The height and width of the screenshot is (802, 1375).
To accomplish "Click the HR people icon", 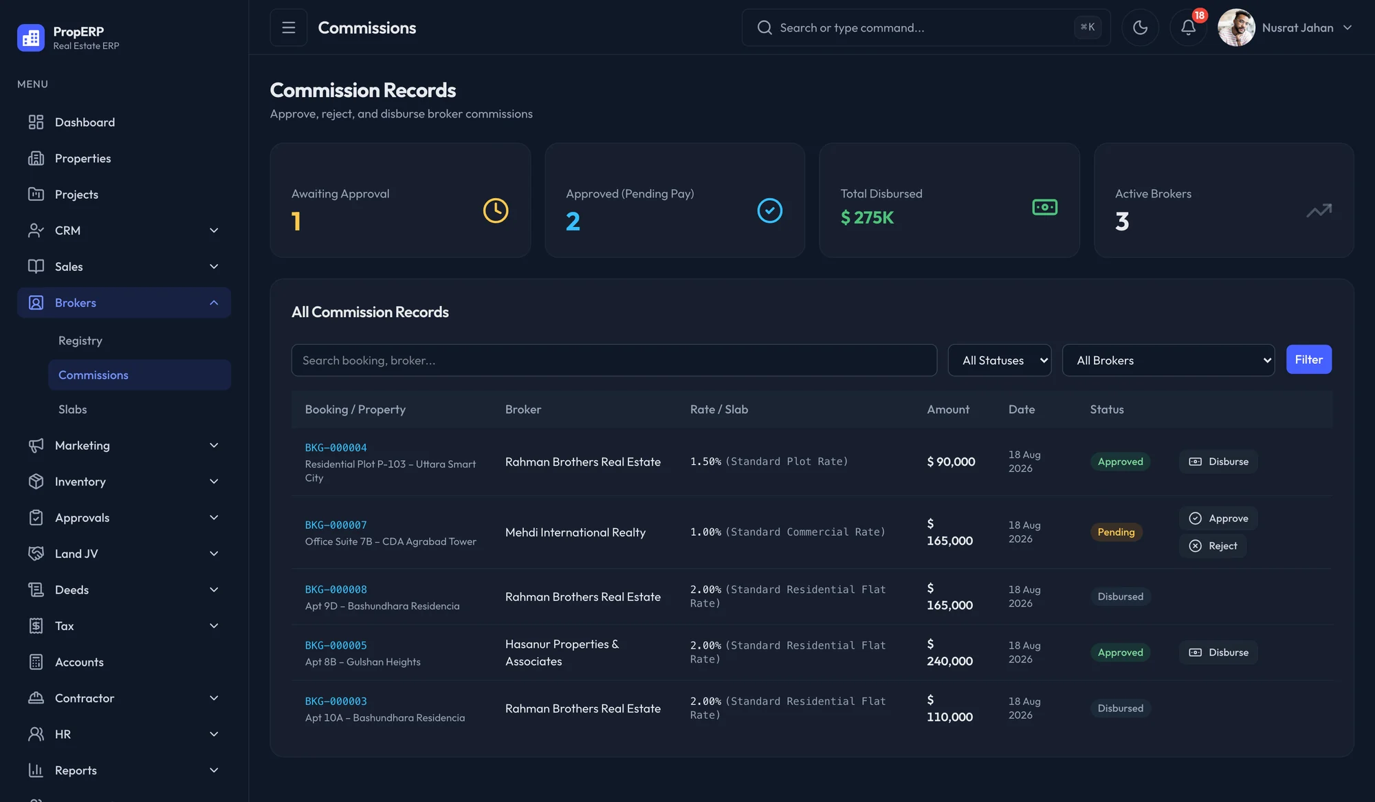I will (x=36, y=735).
